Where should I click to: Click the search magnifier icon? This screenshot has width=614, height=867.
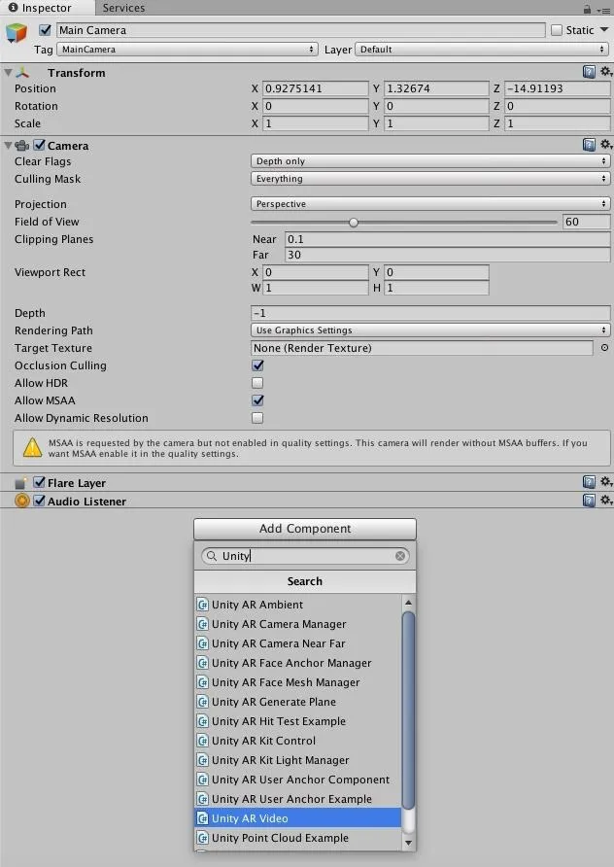[212, 556]
